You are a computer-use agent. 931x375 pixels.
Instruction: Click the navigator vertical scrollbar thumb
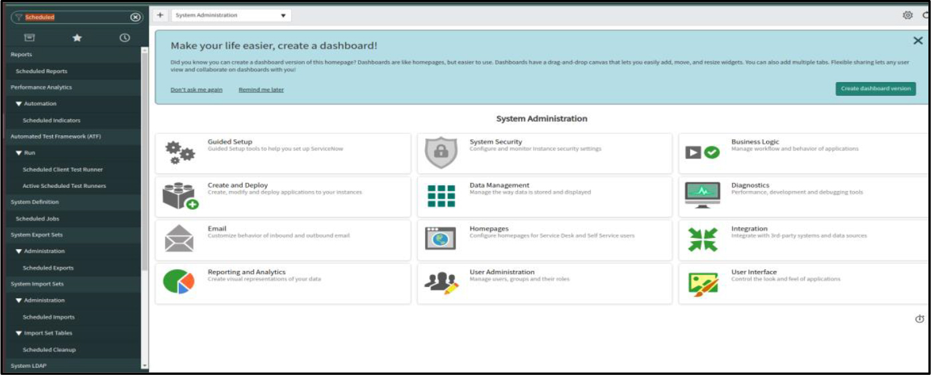point(145,163)
